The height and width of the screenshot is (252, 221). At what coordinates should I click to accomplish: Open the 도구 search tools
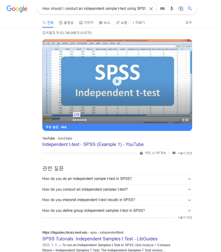click(189, 23)
